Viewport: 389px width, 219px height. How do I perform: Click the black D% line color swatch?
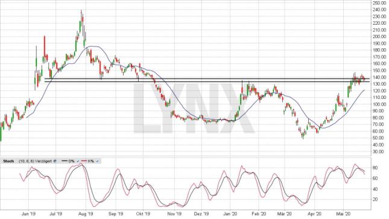point(65,161)
